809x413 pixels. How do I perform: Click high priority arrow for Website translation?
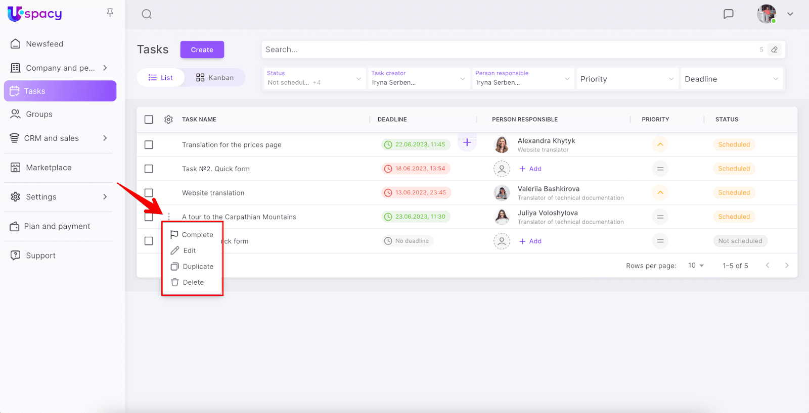tap(660, 193)
